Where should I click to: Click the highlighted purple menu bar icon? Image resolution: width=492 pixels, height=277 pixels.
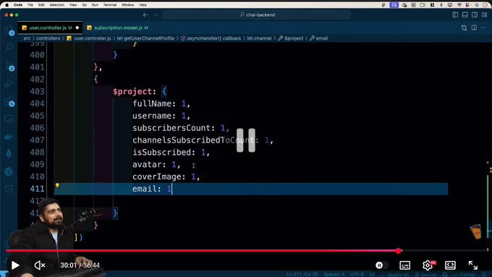(x=394, y=5)
